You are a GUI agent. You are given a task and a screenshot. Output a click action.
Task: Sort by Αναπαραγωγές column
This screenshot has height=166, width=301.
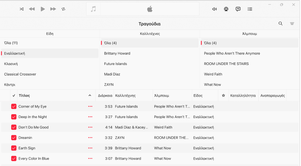(x=273, y=96)
